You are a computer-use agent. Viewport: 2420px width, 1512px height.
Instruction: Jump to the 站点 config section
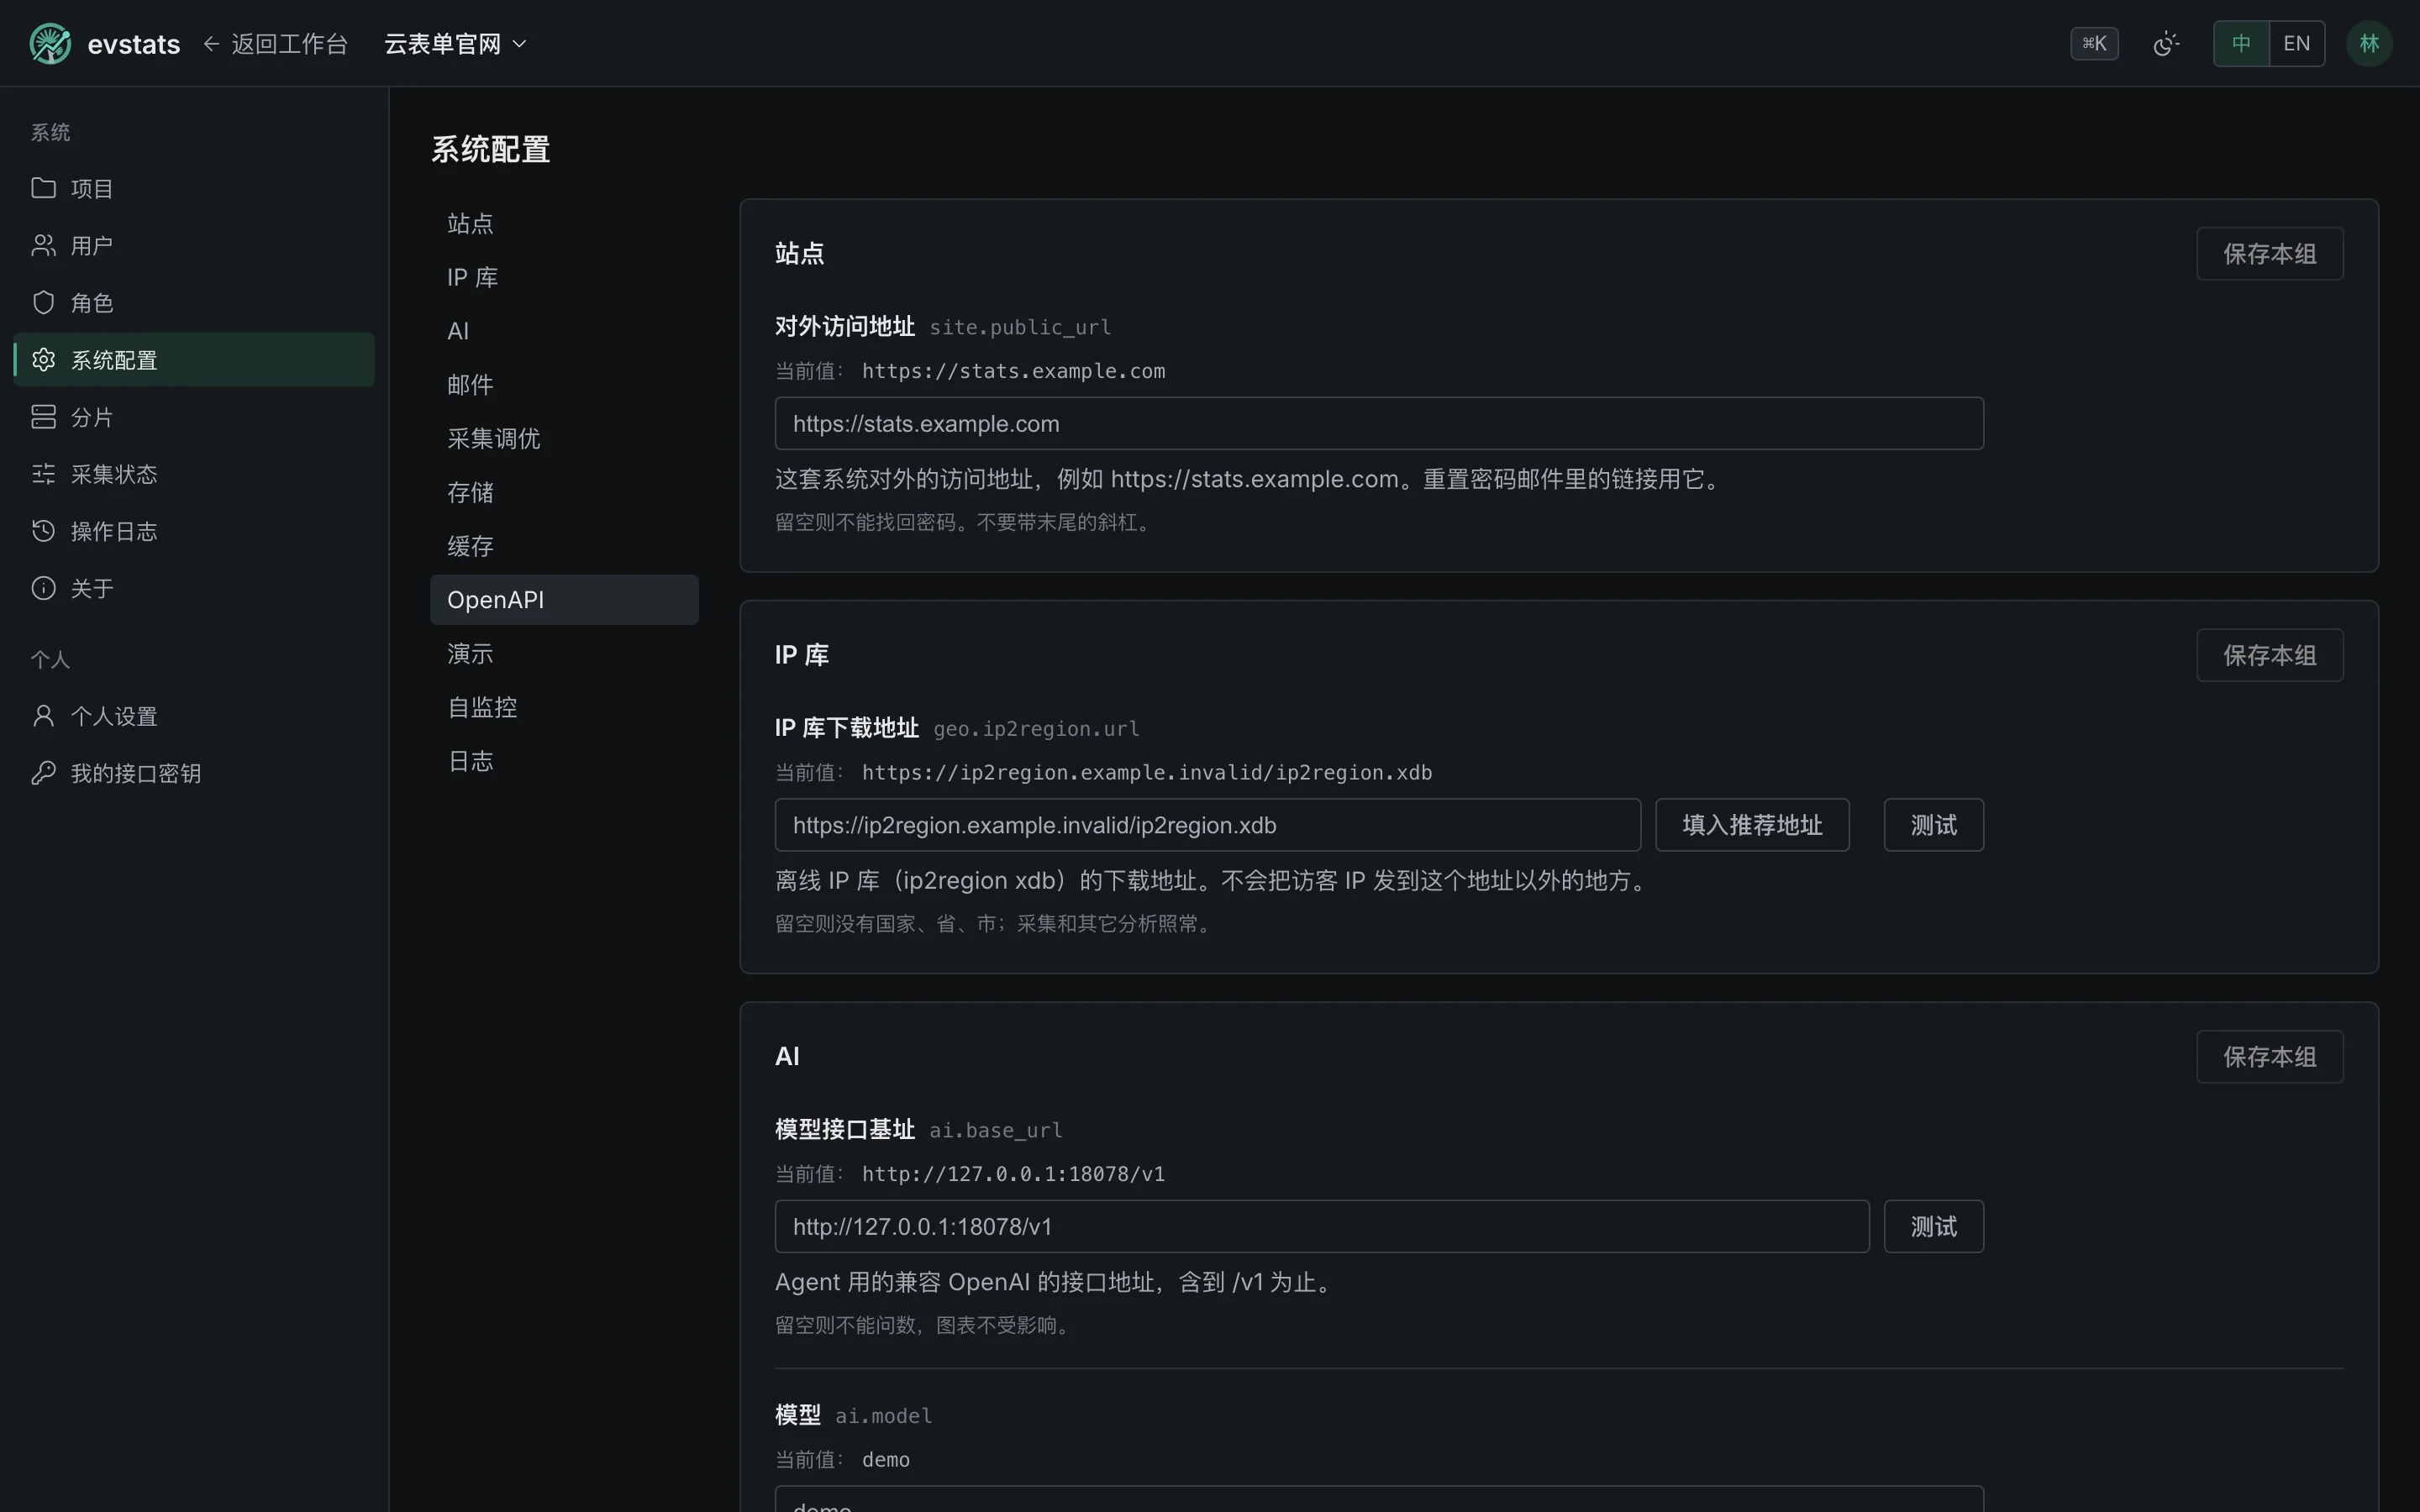[x=564, y=223]
